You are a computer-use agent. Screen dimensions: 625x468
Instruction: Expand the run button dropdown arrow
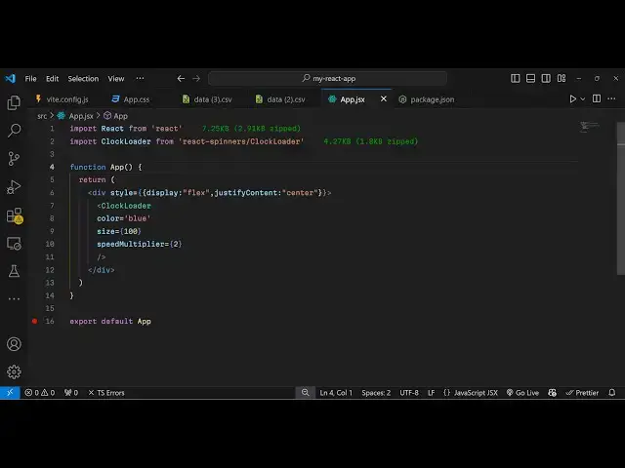pos(583,98)
